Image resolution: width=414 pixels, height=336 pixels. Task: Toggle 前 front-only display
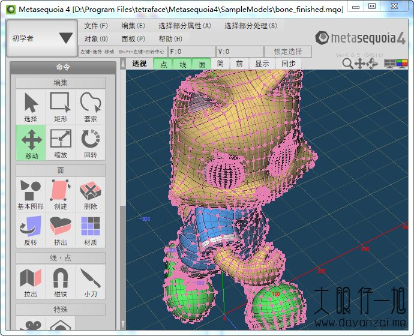pos(239,64)
